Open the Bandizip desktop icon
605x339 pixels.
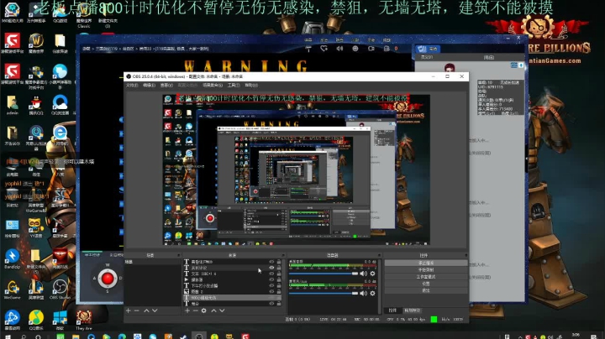pyautogui.click(x=12, y=258)
